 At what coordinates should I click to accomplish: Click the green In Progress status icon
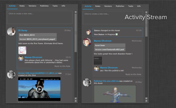coord(117,34)
